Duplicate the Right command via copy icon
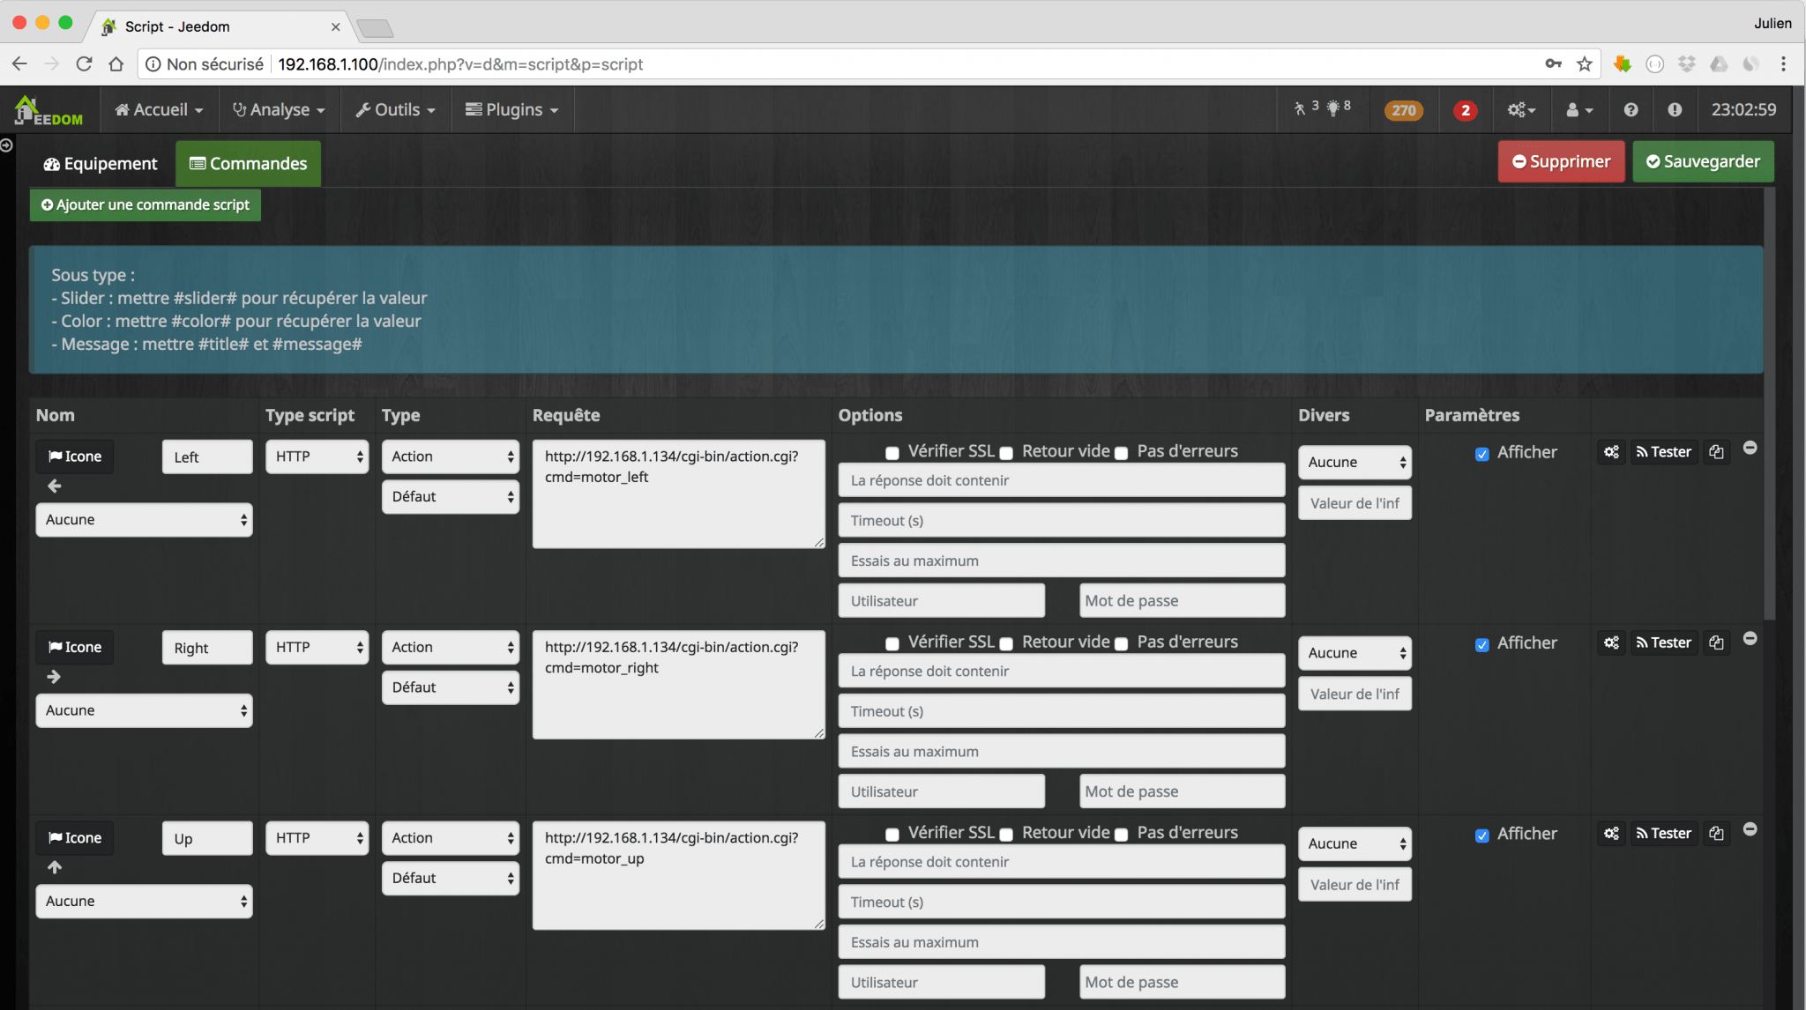This screenshot has height=1010, width=1806. (1716, 642)
